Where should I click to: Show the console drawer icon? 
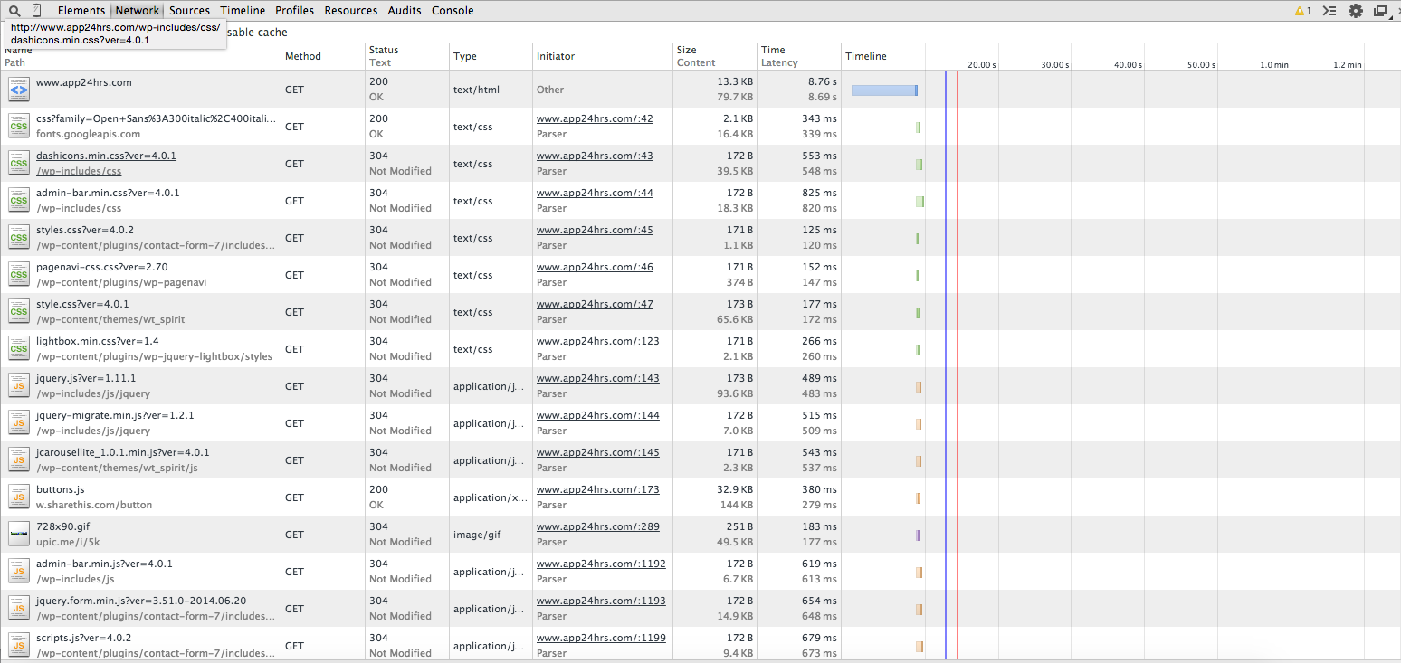click(x=1330, y=11)
